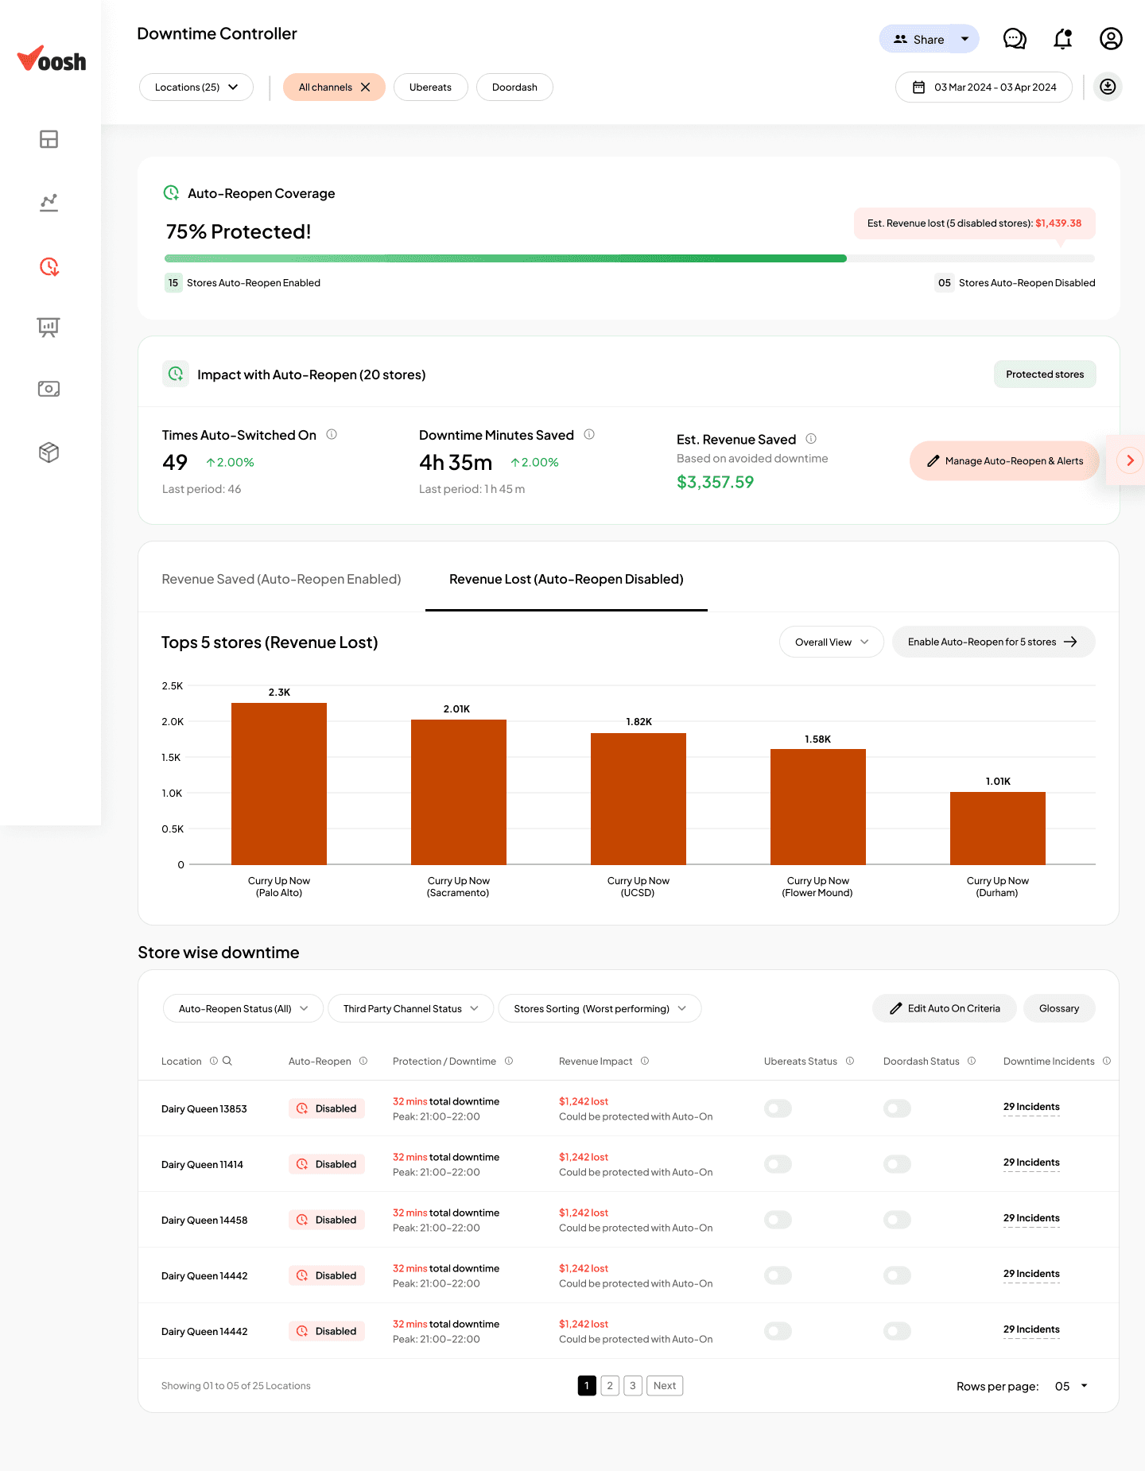Click Enable Auto-Reopen for 5 stores

click(x=993, y=642)
